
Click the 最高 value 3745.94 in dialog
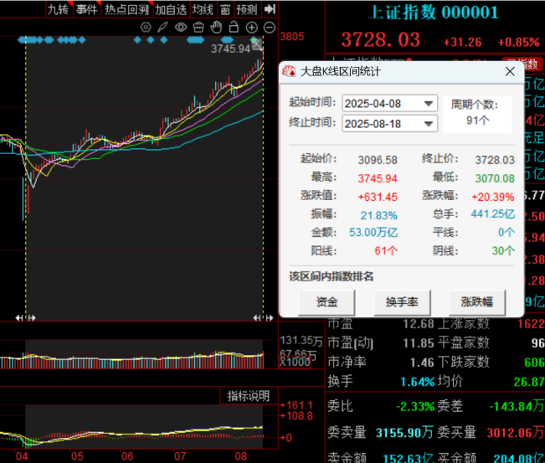(x=378, y=178)
